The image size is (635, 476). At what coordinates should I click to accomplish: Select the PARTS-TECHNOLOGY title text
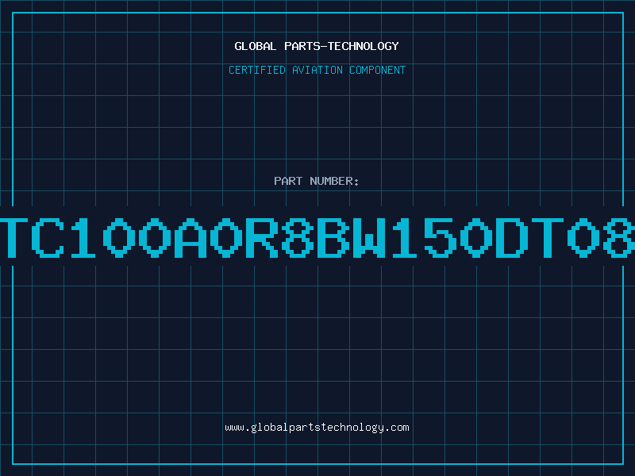point(341,46)
